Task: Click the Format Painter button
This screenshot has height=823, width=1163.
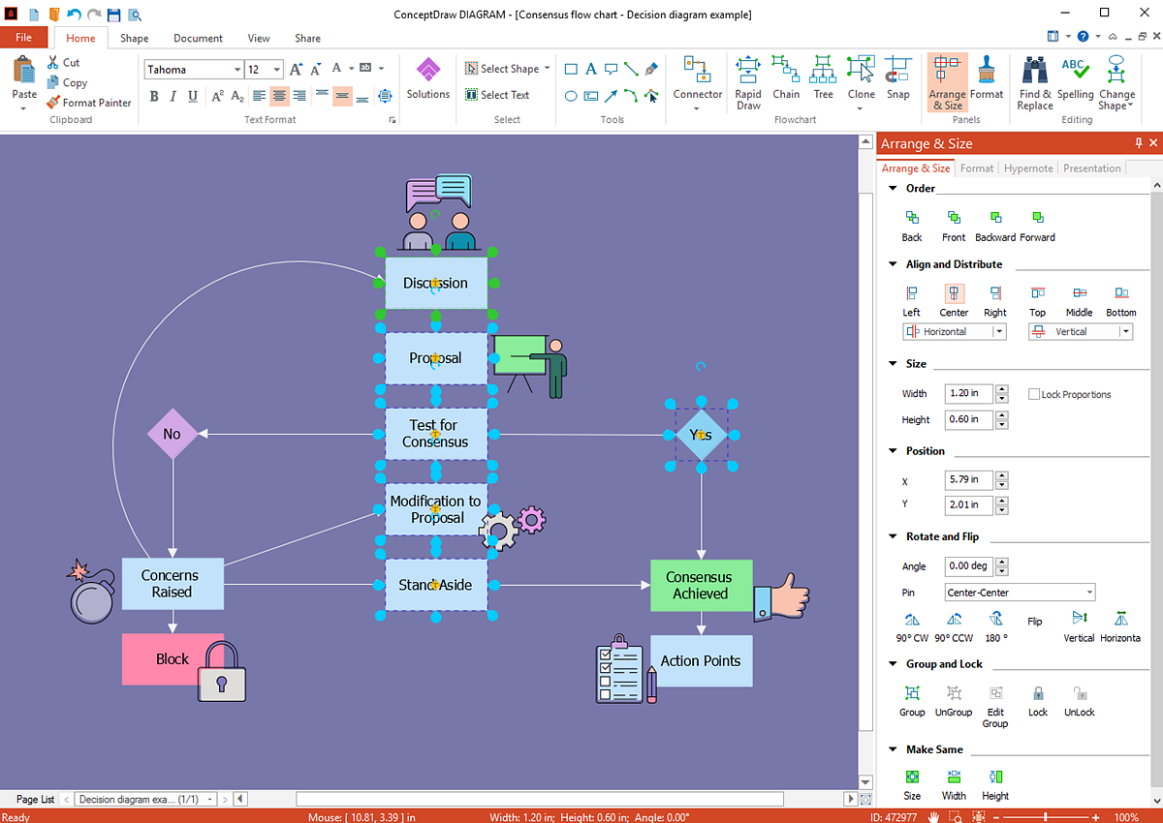Action: [x=89, y=103]
